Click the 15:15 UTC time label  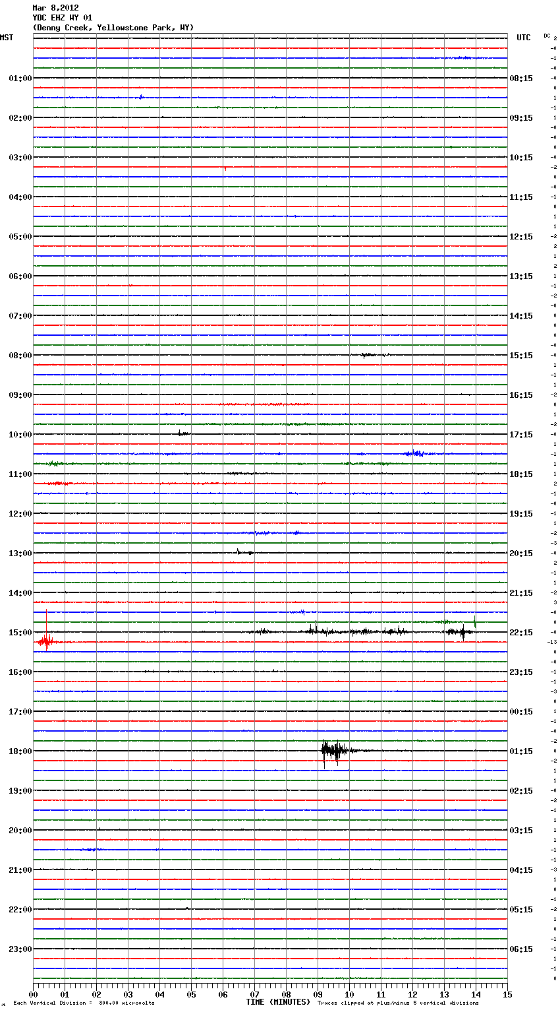(521, 356)
